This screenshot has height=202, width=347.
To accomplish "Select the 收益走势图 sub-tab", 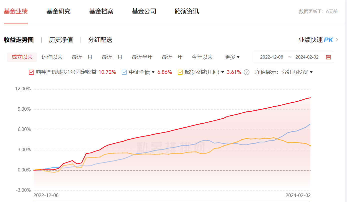I will [x=19, y=40].
